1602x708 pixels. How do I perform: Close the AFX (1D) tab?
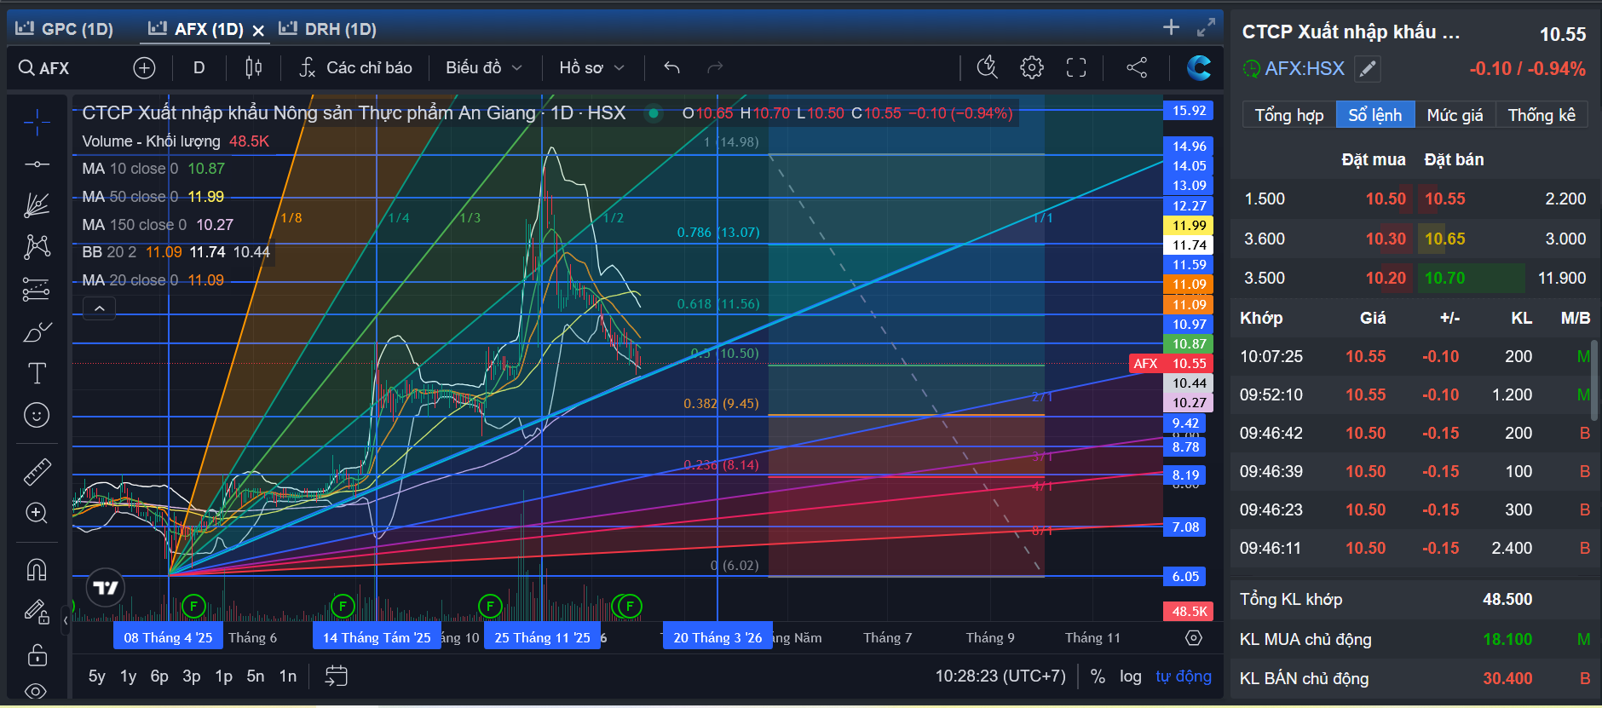[x=258, y=31]
